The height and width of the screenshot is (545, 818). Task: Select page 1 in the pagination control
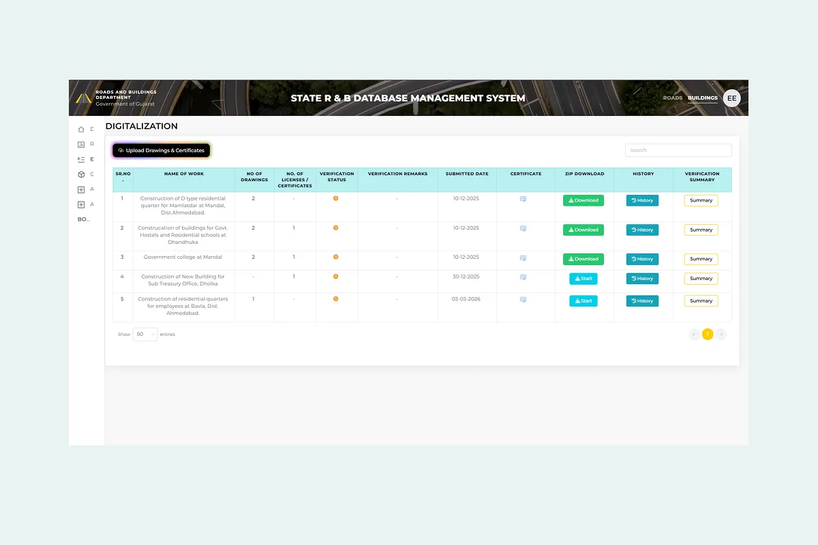pos(708,334)
